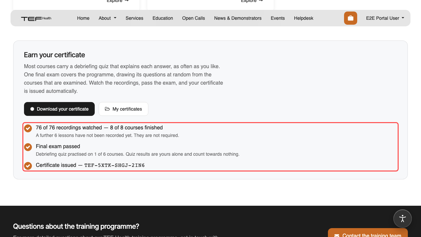The height and width of the screenshot is (237, 421).
Task: Open the briefcase icon in the navbar
Action: pos(351,18)
